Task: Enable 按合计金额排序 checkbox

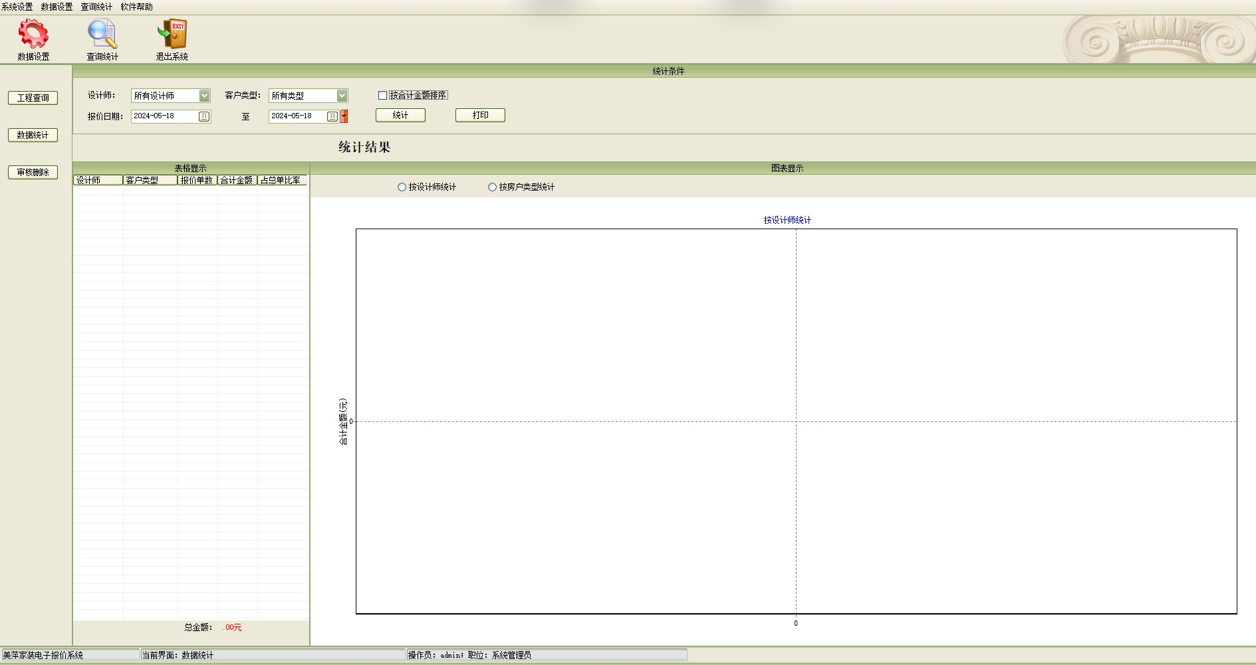Action: click(x=382, y=96)
